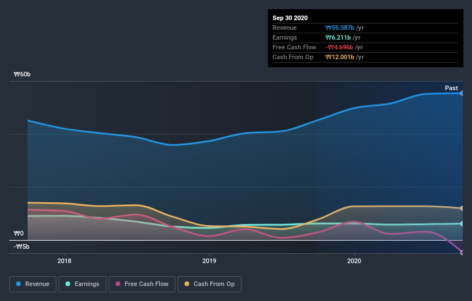Click the -₩5b y-axis label
Viewport: 472px width, 301px height.
[22, 246]
